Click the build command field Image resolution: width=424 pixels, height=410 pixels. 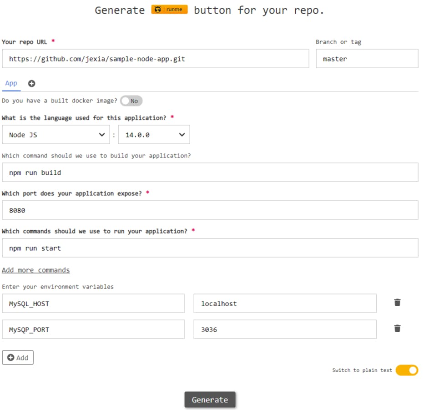point(210,172)
